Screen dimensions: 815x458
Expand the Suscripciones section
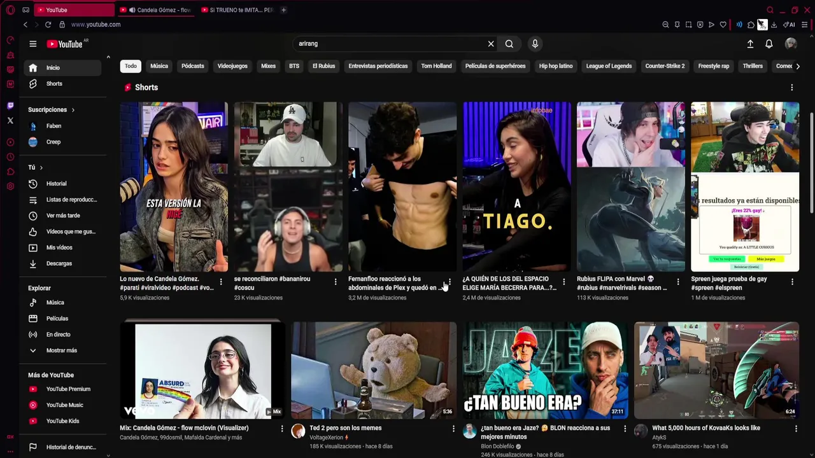51,109
